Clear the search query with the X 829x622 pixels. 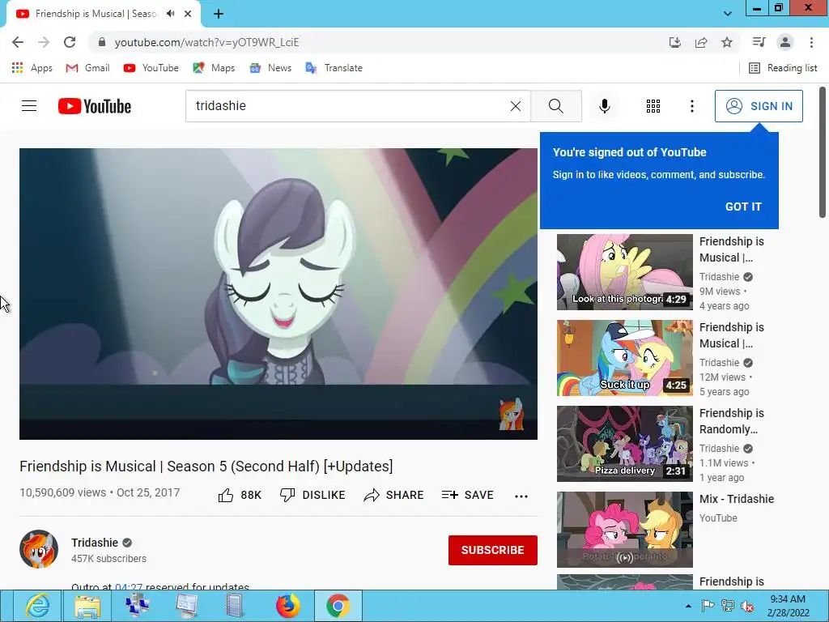coord(516,106)
